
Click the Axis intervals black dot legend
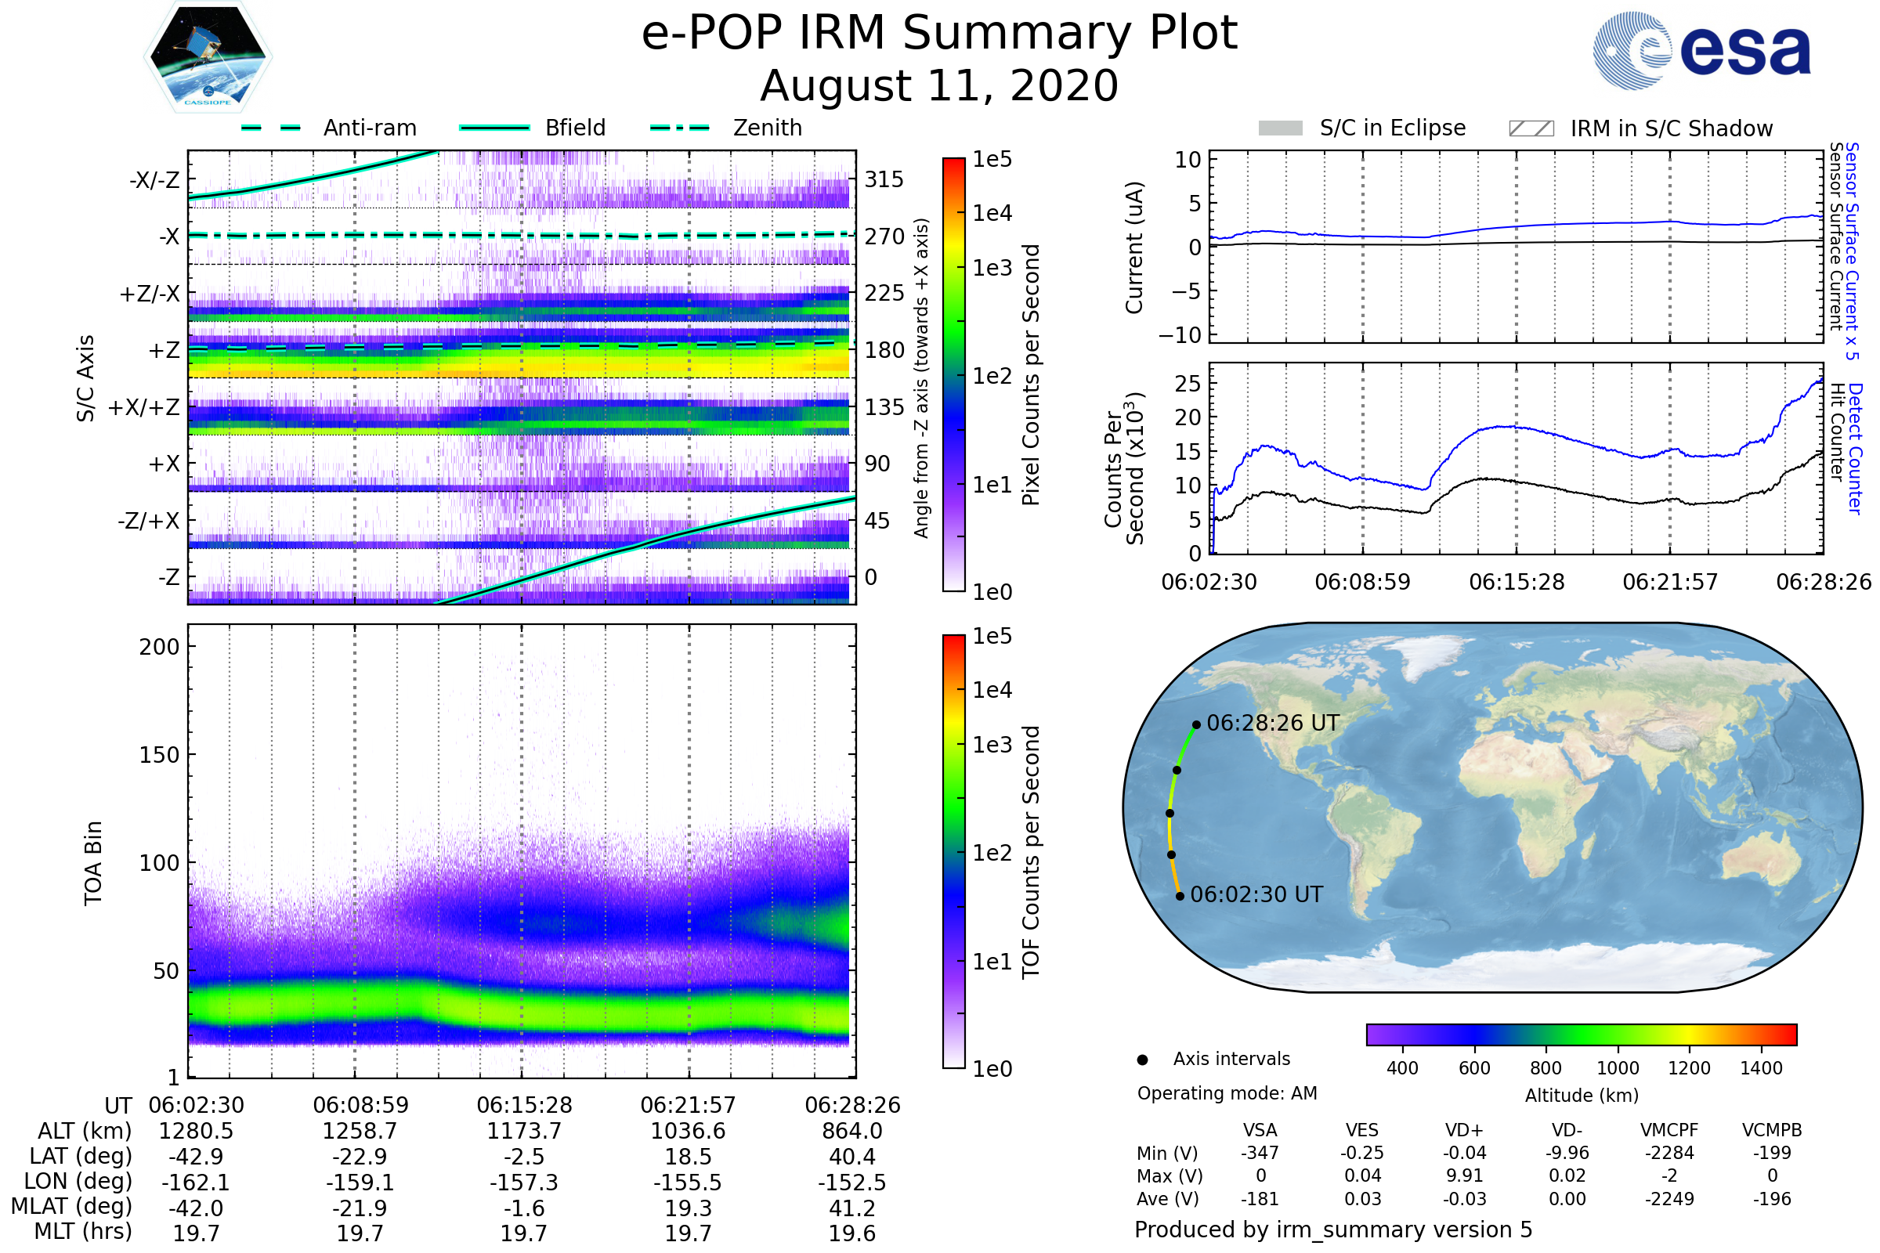tap(1142, 1060)
